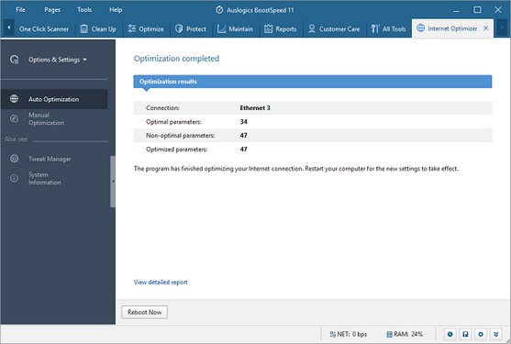Open the Help menu
The image size is (511, 344).
[x=116, y=10]
